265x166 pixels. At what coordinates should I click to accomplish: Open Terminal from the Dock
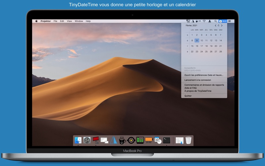point(167,140)
